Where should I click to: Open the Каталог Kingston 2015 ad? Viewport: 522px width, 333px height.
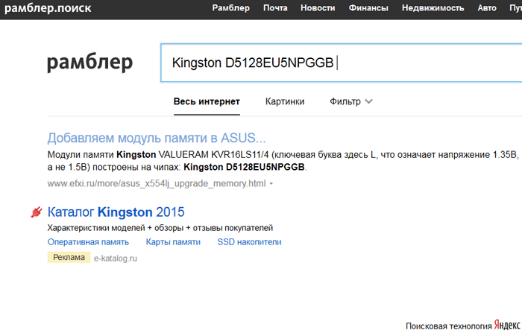pos(116,212)
